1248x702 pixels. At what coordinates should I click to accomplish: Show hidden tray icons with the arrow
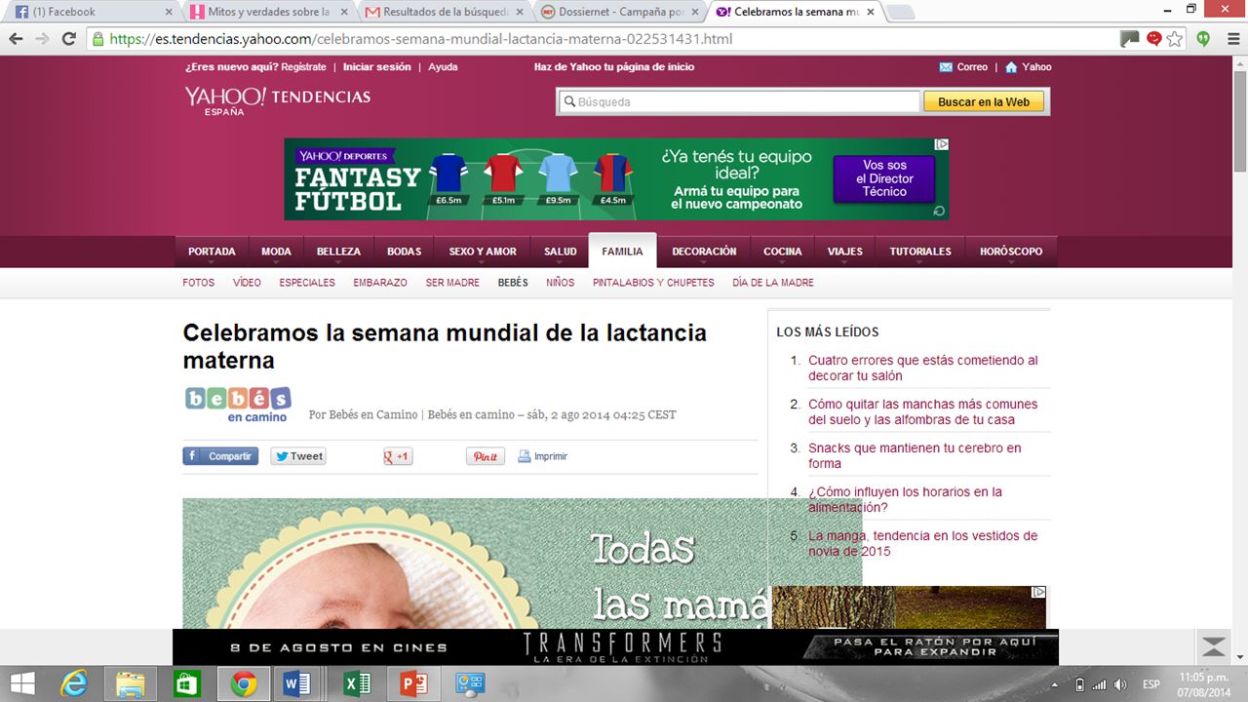click(1055, 684)
